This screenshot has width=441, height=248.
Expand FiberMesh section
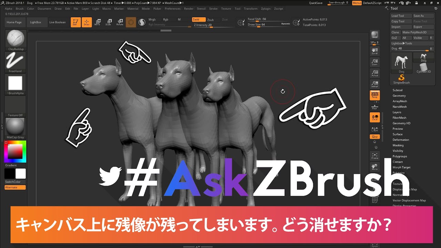click(x=399, y=118)
